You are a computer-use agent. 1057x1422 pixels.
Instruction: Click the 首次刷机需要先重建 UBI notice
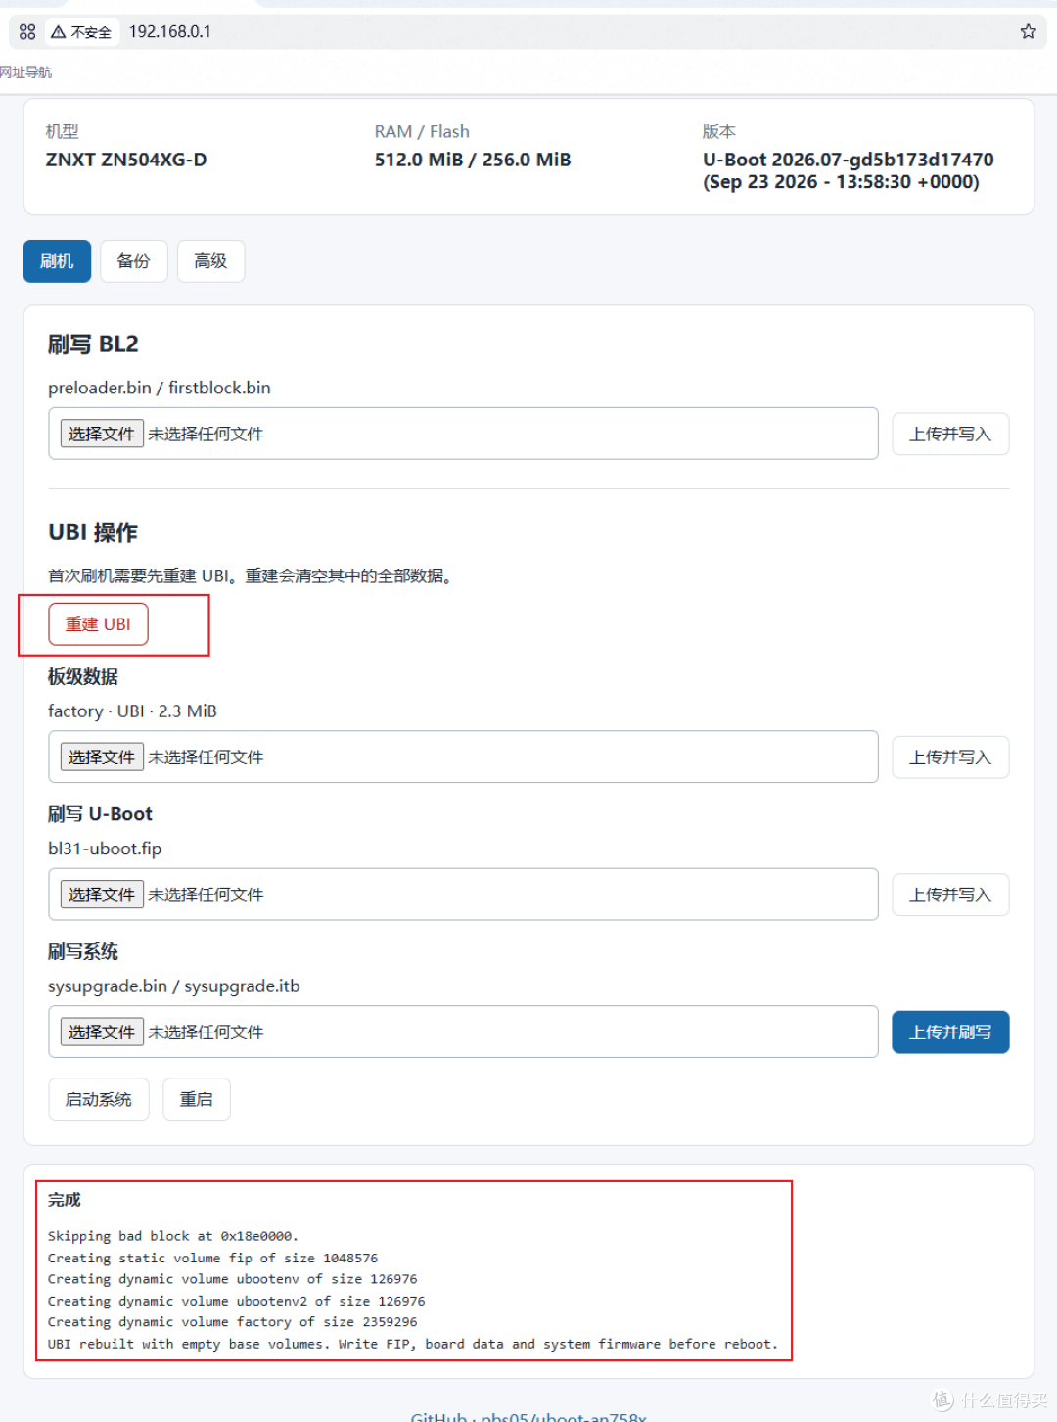coord(251,575)
